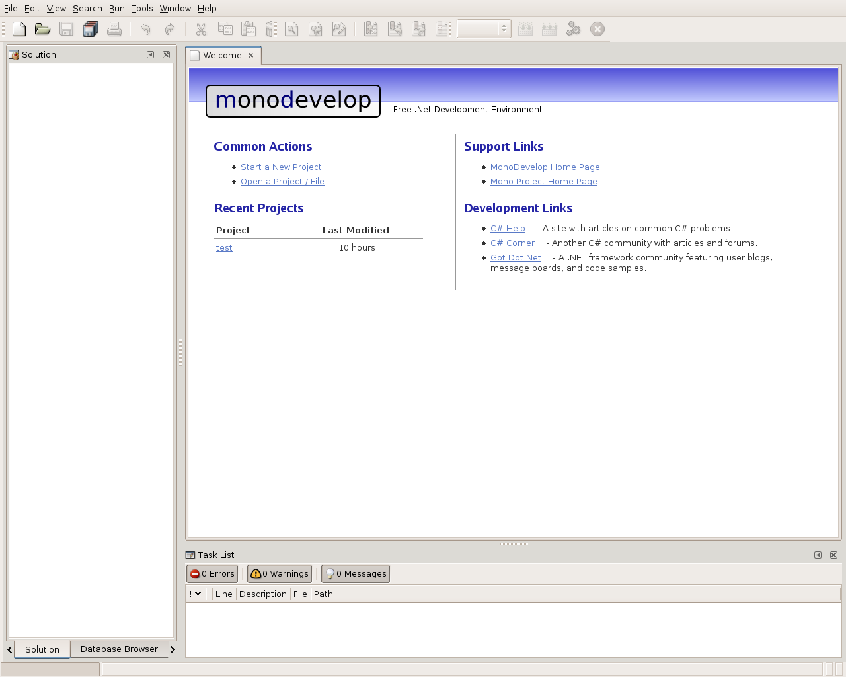The height and width of the screenshot is (677, 846).
Task: Click the Find magnifier icon
Action: (x=291, y=29)
